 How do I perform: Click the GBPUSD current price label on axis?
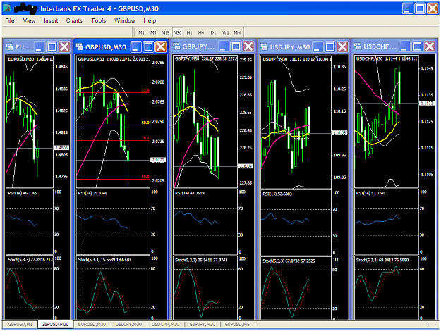(158, 160)
